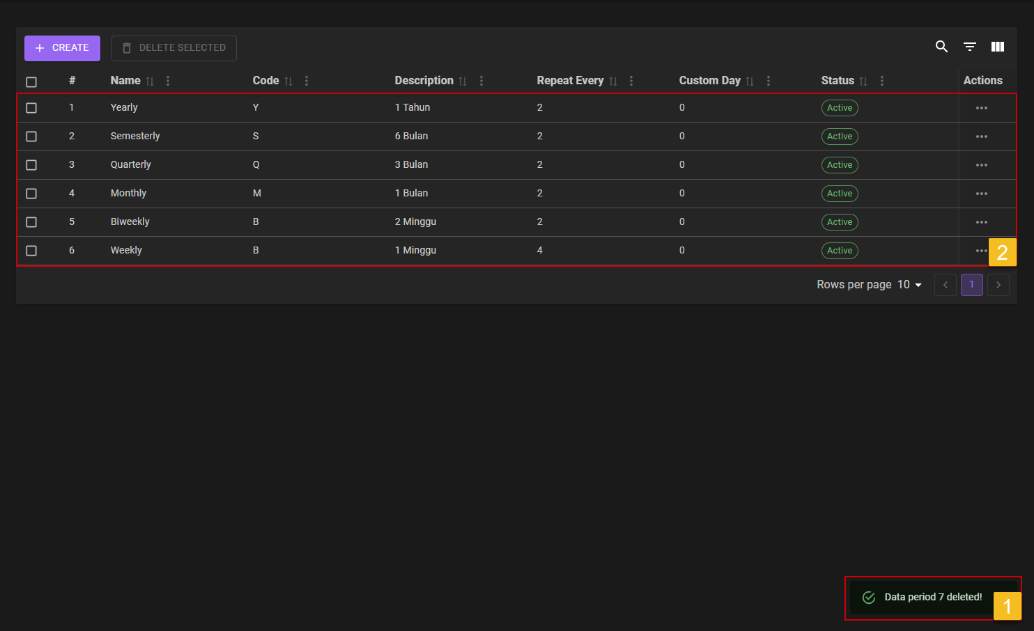Image resolution: width=1034 pixels, height=631 pixels.
Task: Open the filter list icon
Action: tap(969, 47)
